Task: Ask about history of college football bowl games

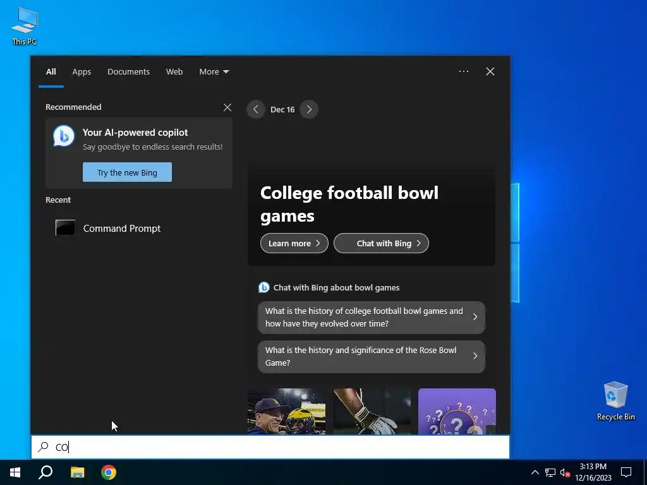Action: tap(372, 317)
